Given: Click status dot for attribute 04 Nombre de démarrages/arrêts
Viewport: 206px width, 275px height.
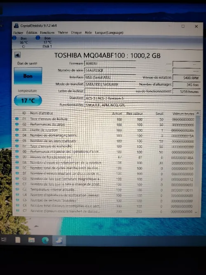Looking at the screenshot, I should tap(17, 135).
